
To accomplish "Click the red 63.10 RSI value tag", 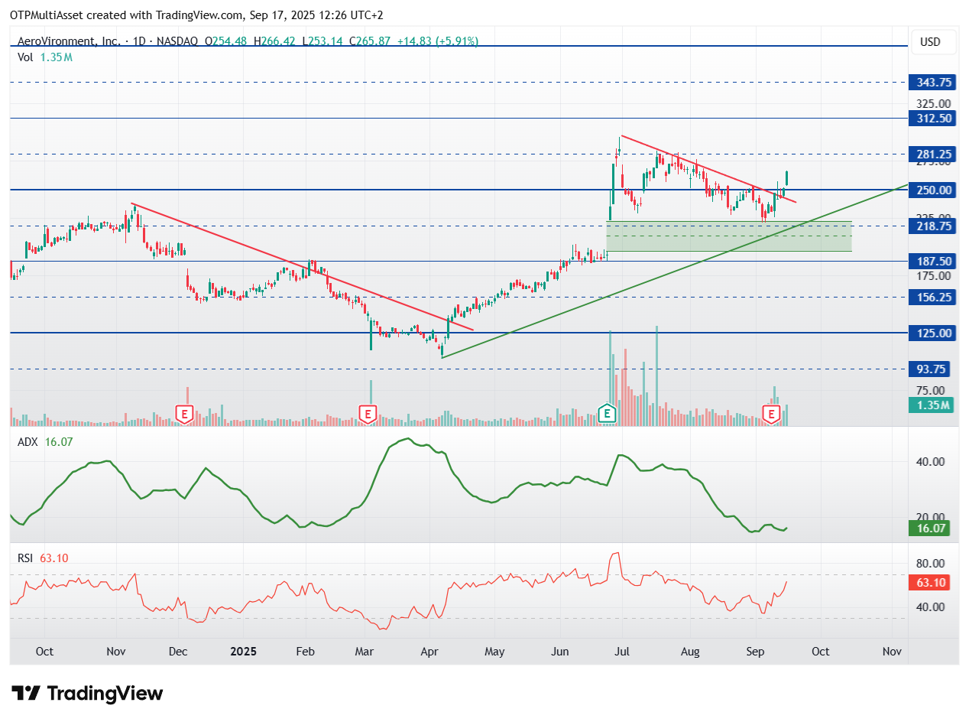I will click(929, 583).
